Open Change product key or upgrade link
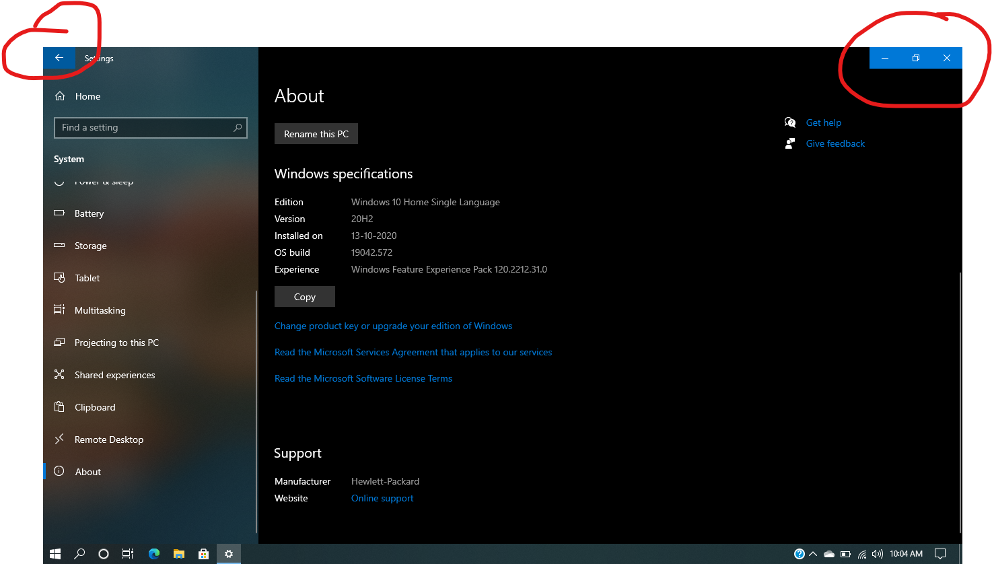This screenshot has width=992, height=564. click(x=393, y=326)
